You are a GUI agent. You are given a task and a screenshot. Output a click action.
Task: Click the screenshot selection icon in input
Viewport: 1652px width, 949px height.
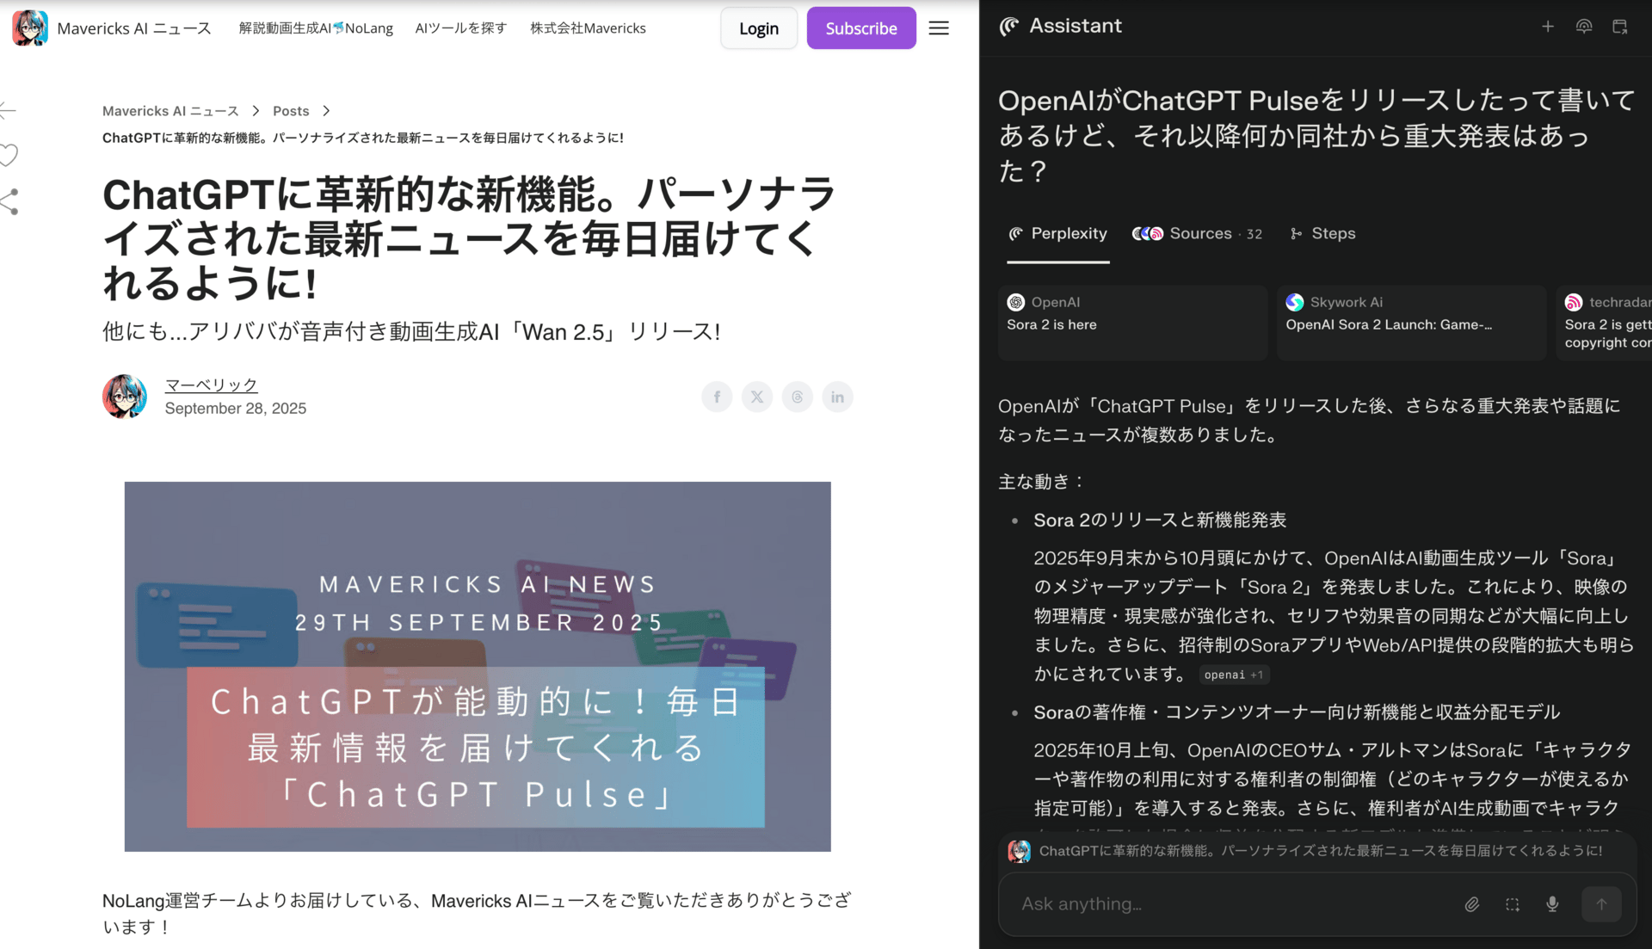[1512, 904]
